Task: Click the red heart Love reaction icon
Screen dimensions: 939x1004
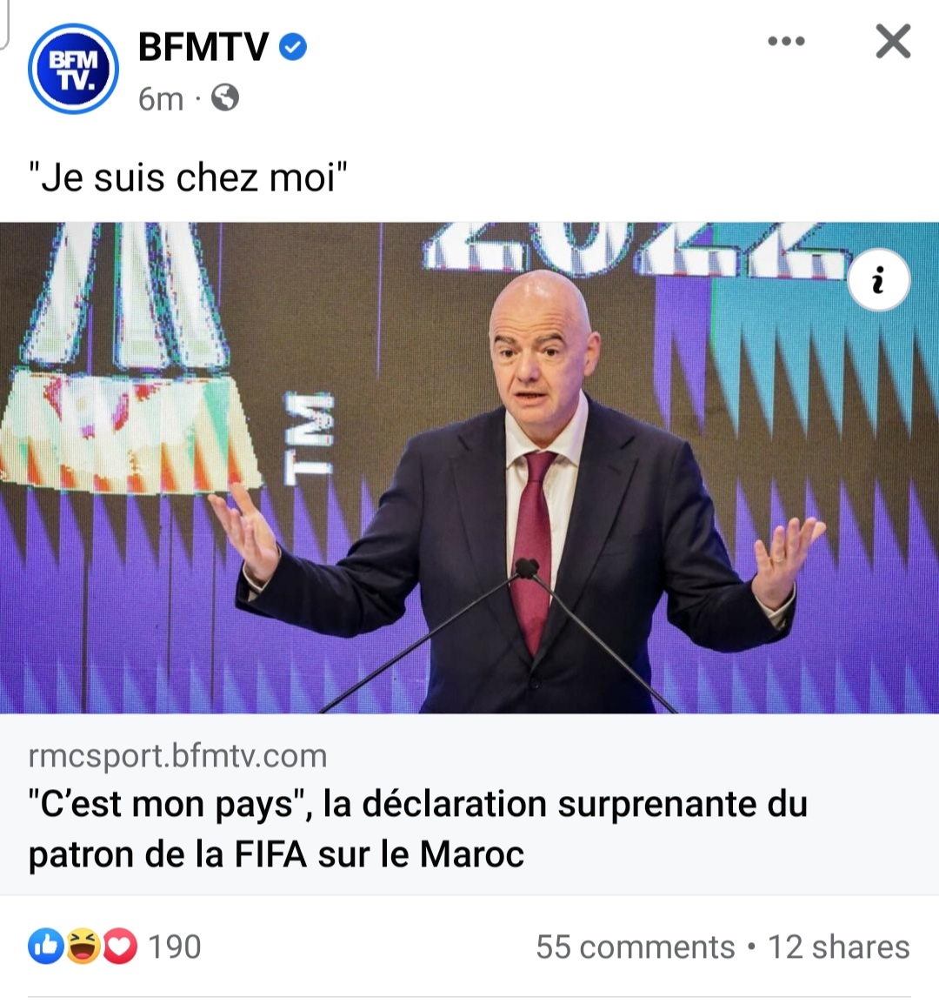Action: point(120,947)
